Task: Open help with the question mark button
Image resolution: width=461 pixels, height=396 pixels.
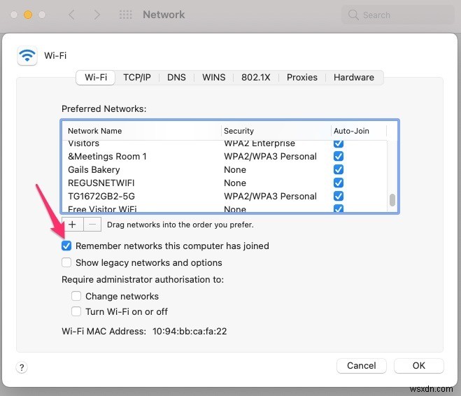Action: click(22, 367)
